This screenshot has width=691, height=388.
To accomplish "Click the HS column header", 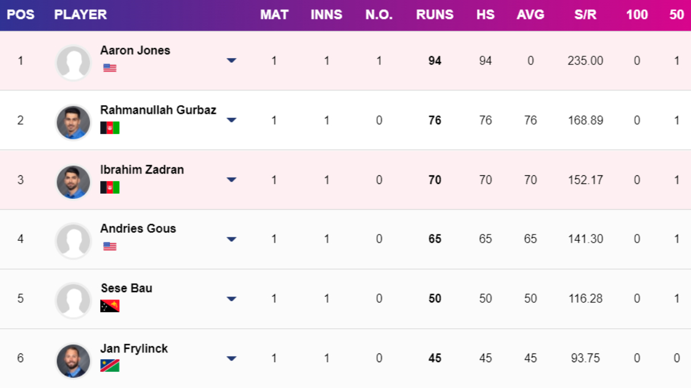I will pos(485,15).
